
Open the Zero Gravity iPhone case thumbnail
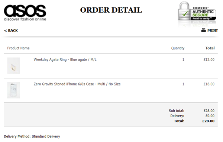pos(13,90)
